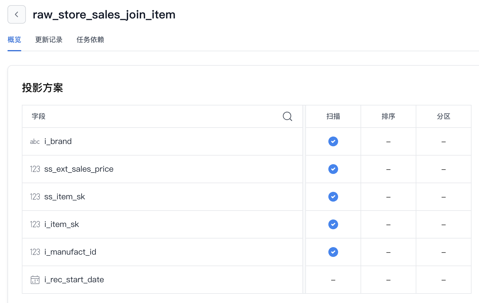This screenshot has width=479, height=303.
Task: Uncheck scan for ss_ext_sales_price
Action: 333,169
